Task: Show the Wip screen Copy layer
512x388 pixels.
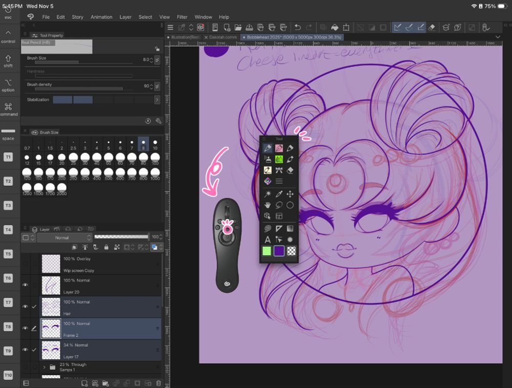Action: tap(25, 263)
